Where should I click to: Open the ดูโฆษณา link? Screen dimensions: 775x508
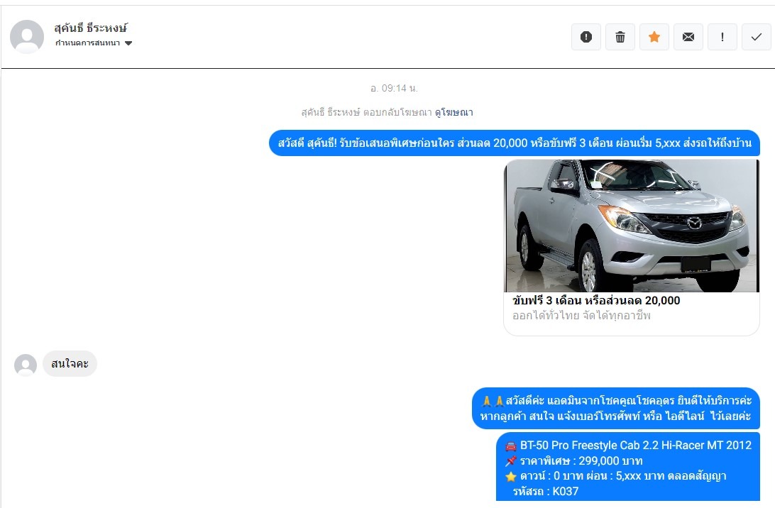click(454, 113)
